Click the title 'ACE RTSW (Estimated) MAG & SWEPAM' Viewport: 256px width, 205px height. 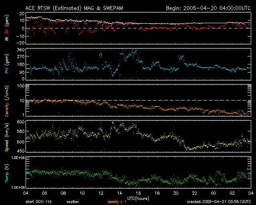[74, 8]
